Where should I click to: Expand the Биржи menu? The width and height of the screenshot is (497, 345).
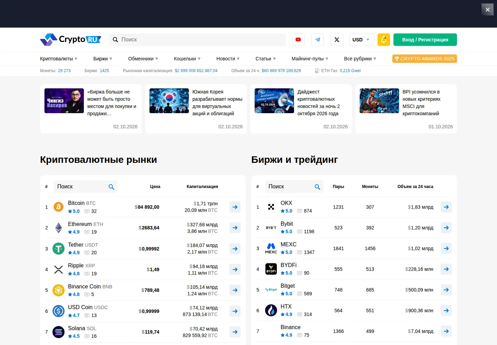click(x=103, y=59)
